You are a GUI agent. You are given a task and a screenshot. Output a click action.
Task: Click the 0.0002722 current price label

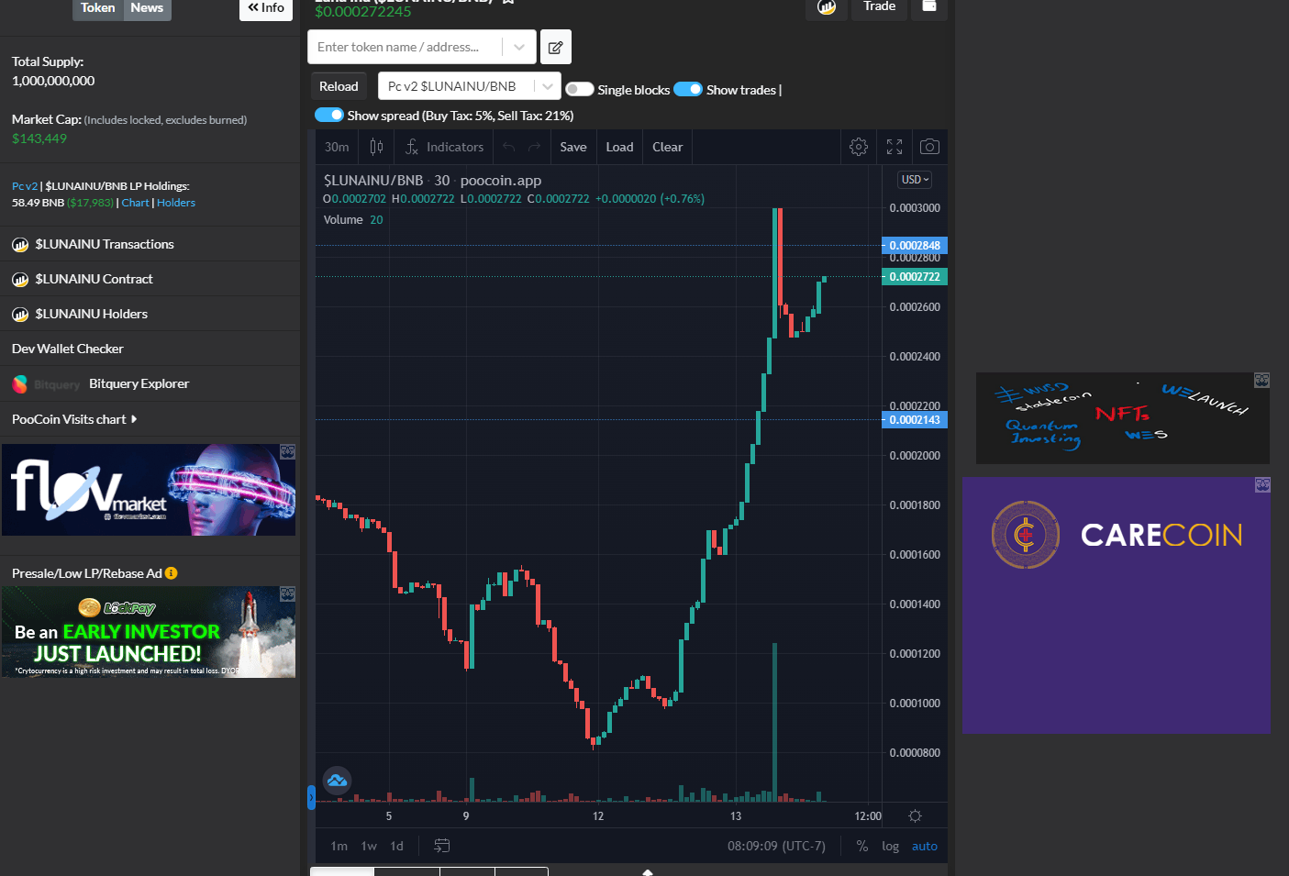(915, 276)
